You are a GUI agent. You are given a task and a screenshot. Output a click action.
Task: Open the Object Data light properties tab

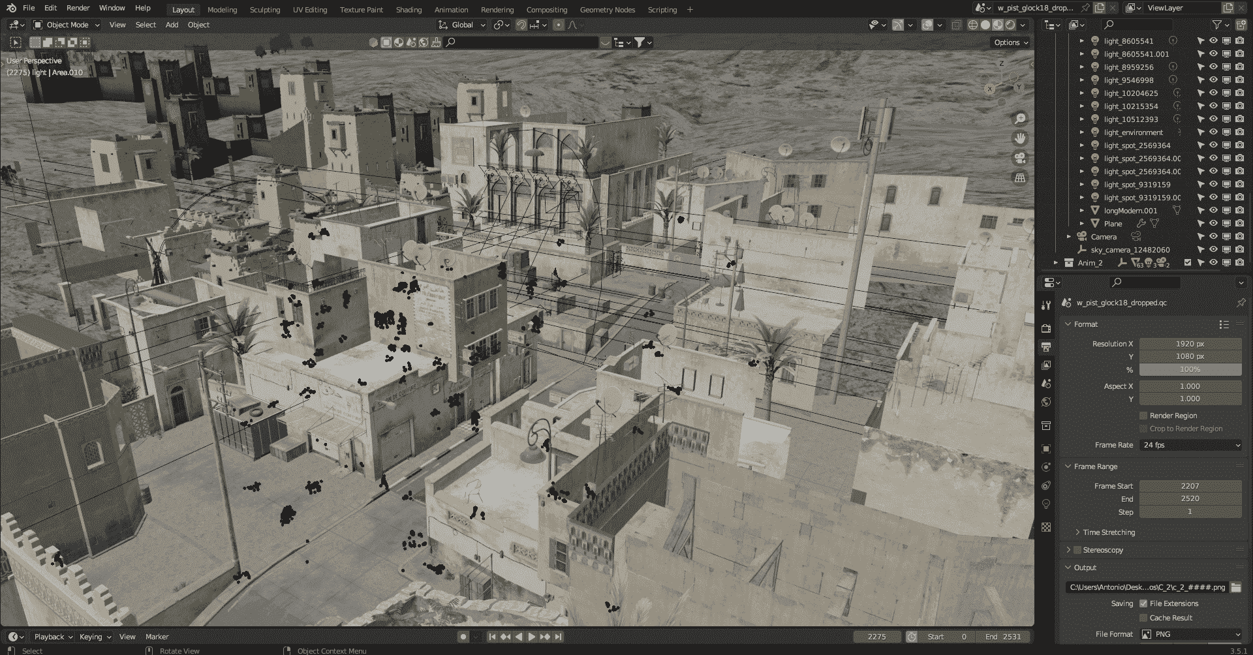pos(1046,504)
